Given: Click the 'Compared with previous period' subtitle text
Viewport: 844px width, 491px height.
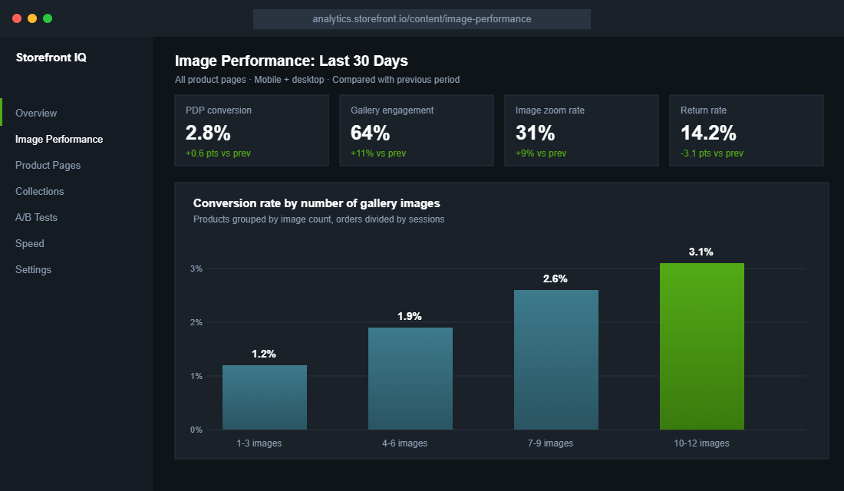Looking at the screenshot, I should (x=396, y=80).
